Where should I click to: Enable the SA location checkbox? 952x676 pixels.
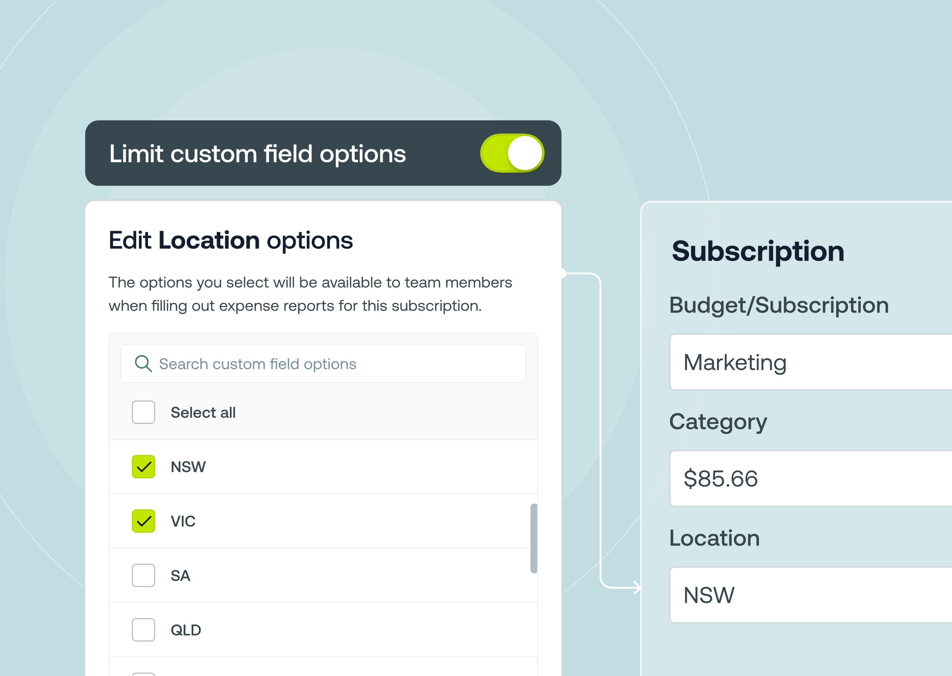(143, 575)
